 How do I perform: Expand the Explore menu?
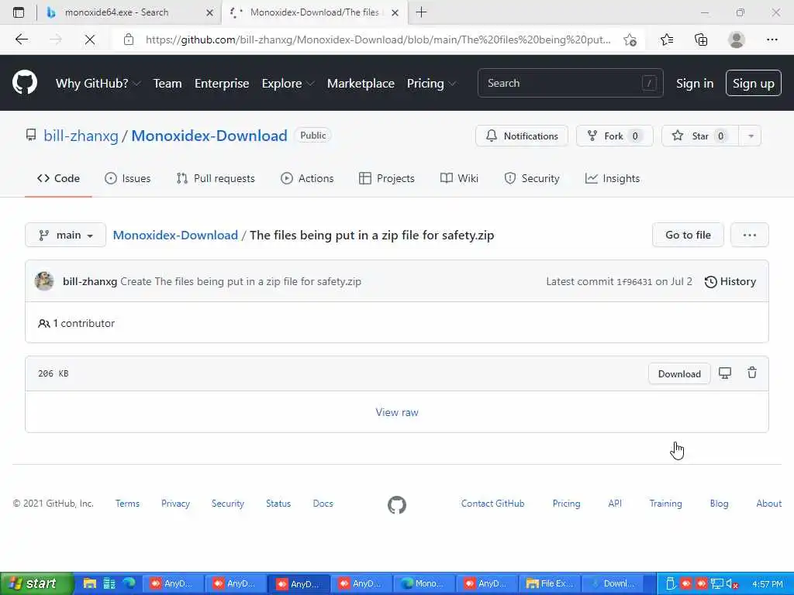tap(288, 84)
